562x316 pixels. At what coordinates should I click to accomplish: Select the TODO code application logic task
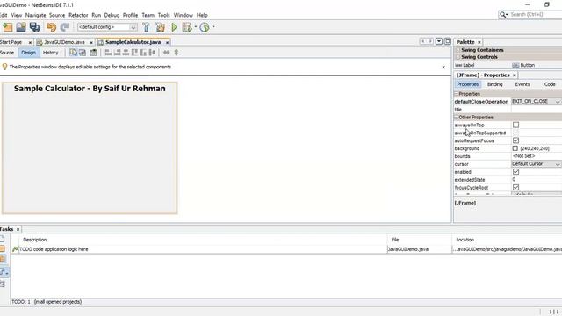pos(54,249)
